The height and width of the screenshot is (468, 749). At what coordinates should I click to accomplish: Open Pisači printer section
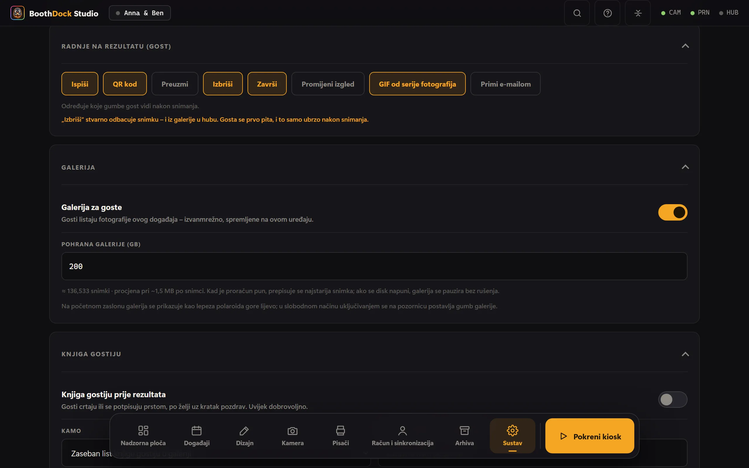tap(341, 436)
